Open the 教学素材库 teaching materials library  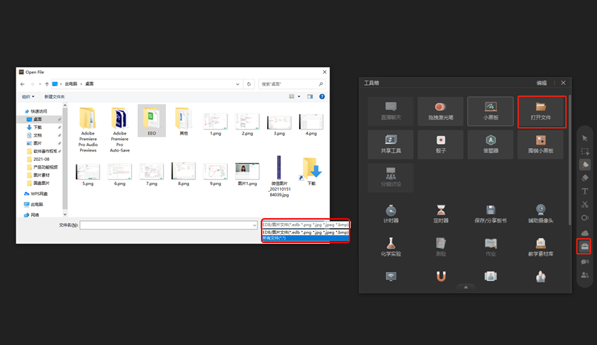[x=541, y=247]
